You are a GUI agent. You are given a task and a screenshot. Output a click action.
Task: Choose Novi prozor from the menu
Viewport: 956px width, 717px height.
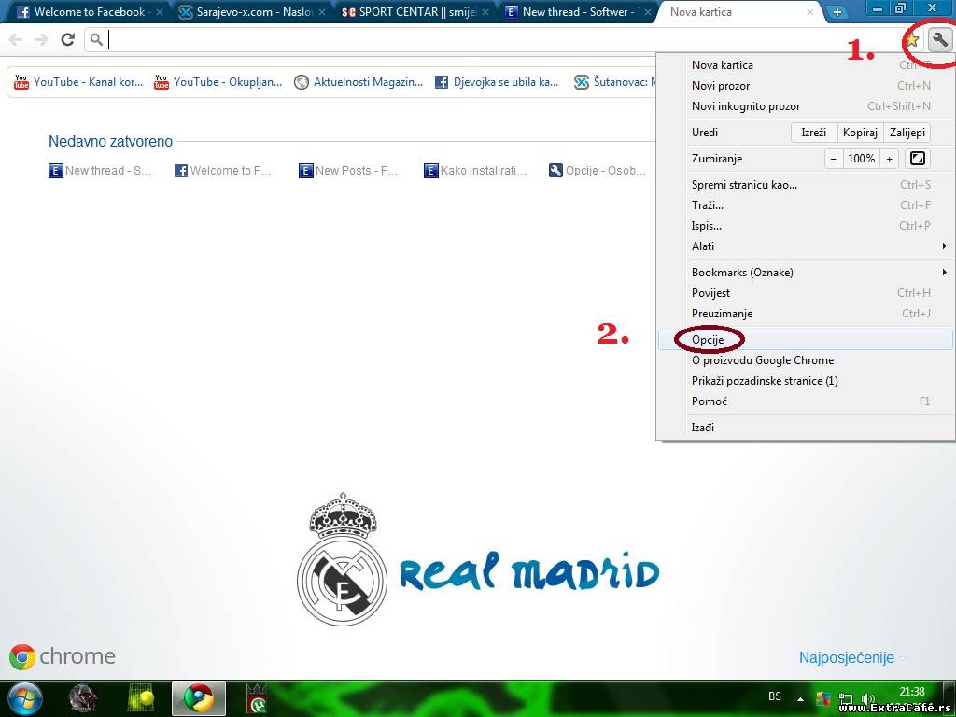click(x=806, y=85)
